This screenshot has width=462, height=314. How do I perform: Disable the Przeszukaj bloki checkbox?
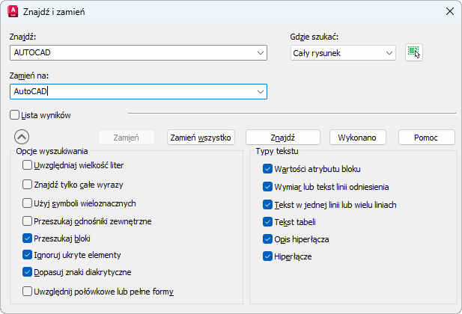point(28,238)
